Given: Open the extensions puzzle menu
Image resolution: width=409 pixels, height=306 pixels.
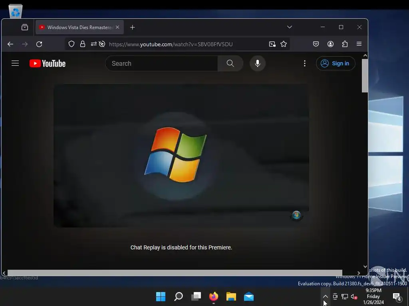Looking at the screenshot, I should point(345,44).
